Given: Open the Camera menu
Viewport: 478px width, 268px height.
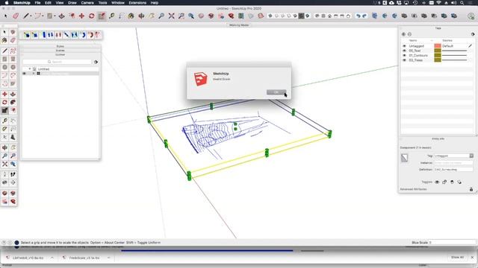Looking at the screenshot, I should pos(87,3).
